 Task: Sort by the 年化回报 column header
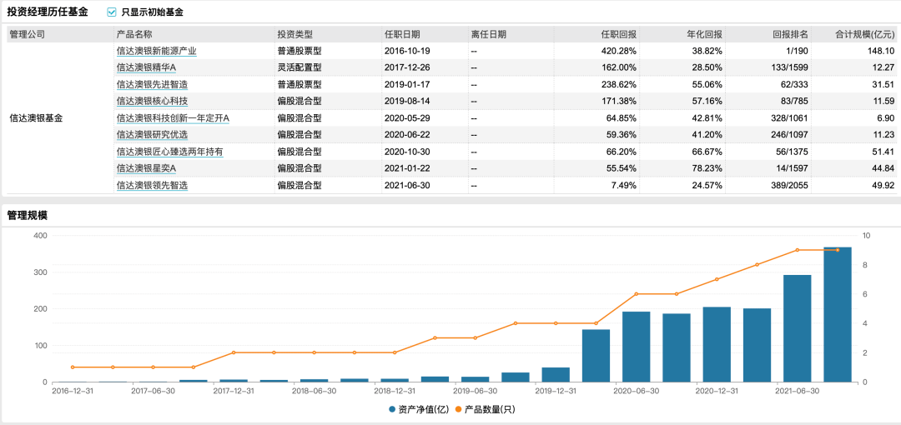(705, 34)
